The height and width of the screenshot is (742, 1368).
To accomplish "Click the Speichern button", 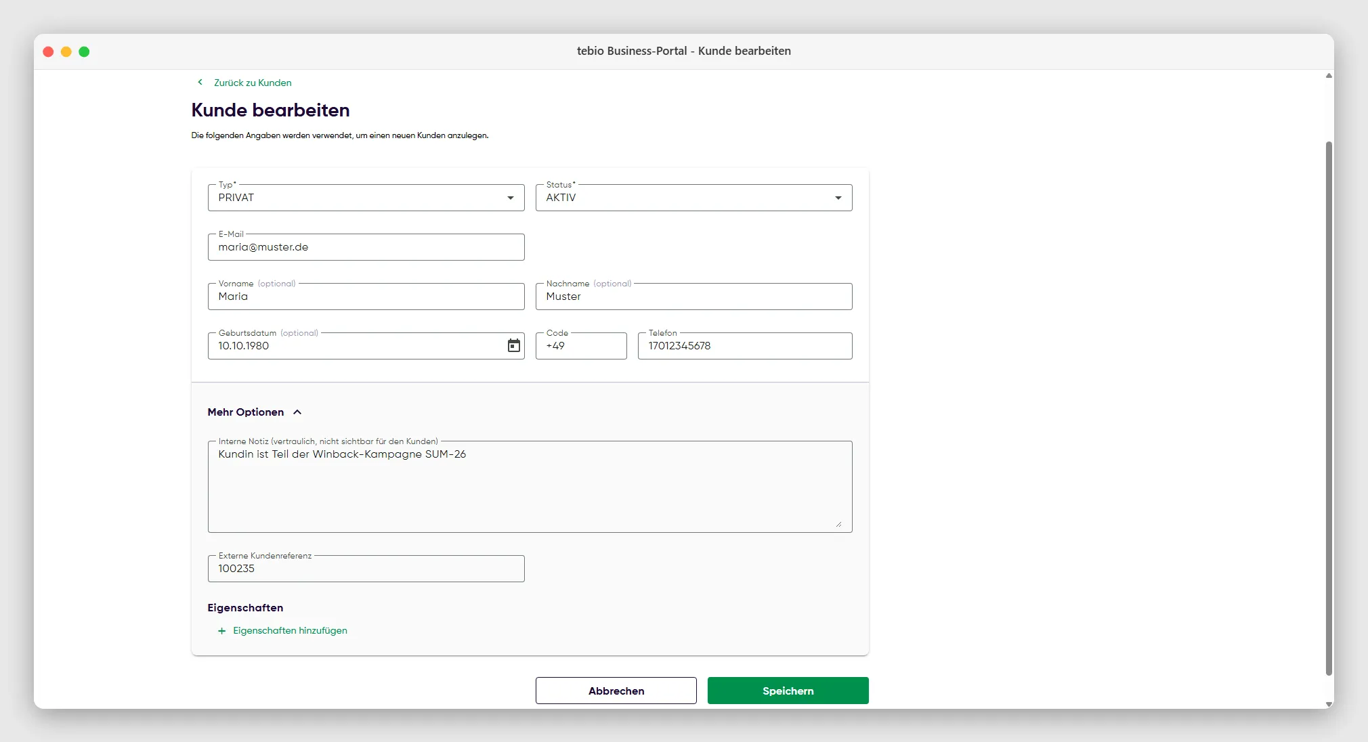I will tap(788, 691).
